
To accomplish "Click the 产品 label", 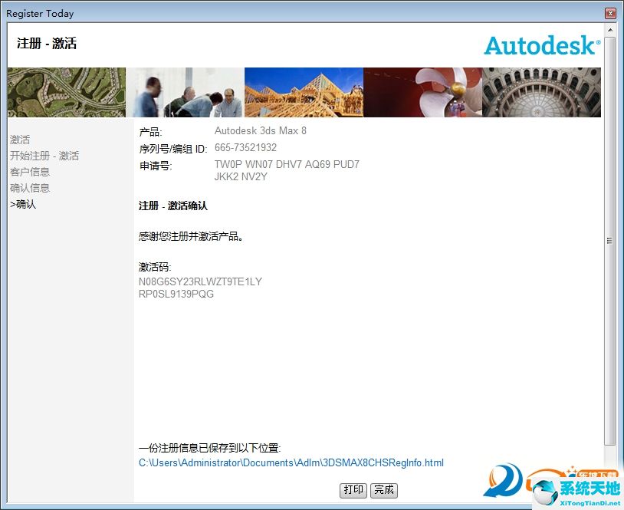I will click(150, 132).
